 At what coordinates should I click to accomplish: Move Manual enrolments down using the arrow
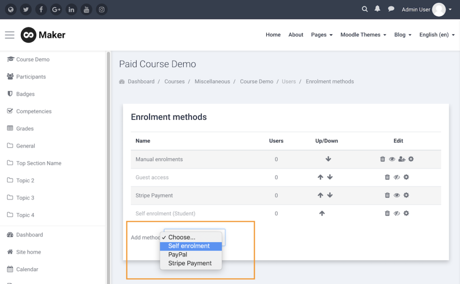(x=328, y=159)
